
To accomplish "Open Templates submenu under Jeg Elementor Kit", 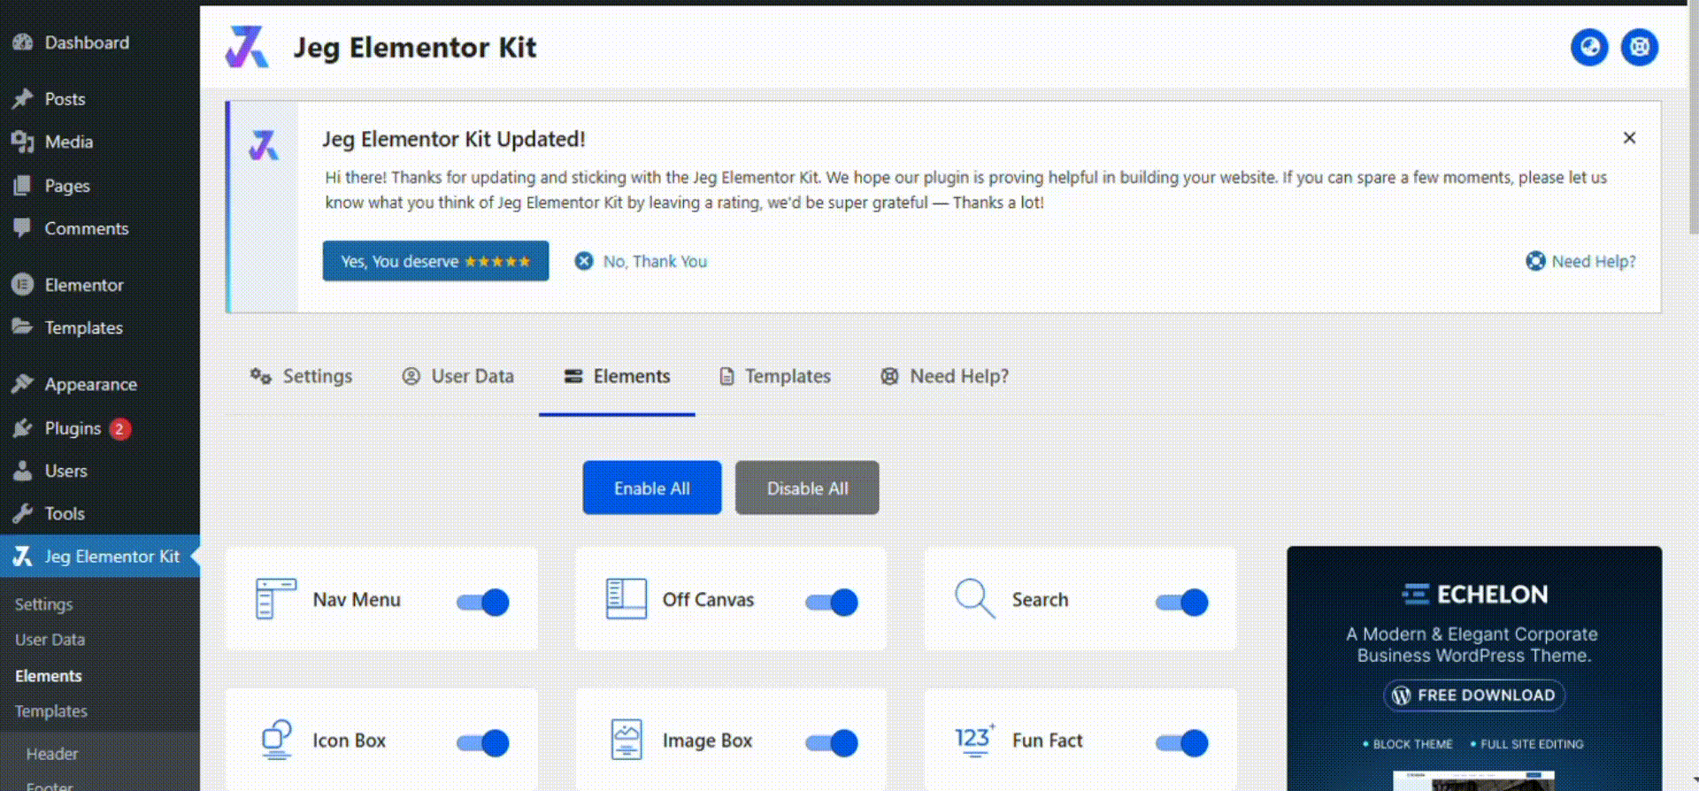I will point(50,711).
